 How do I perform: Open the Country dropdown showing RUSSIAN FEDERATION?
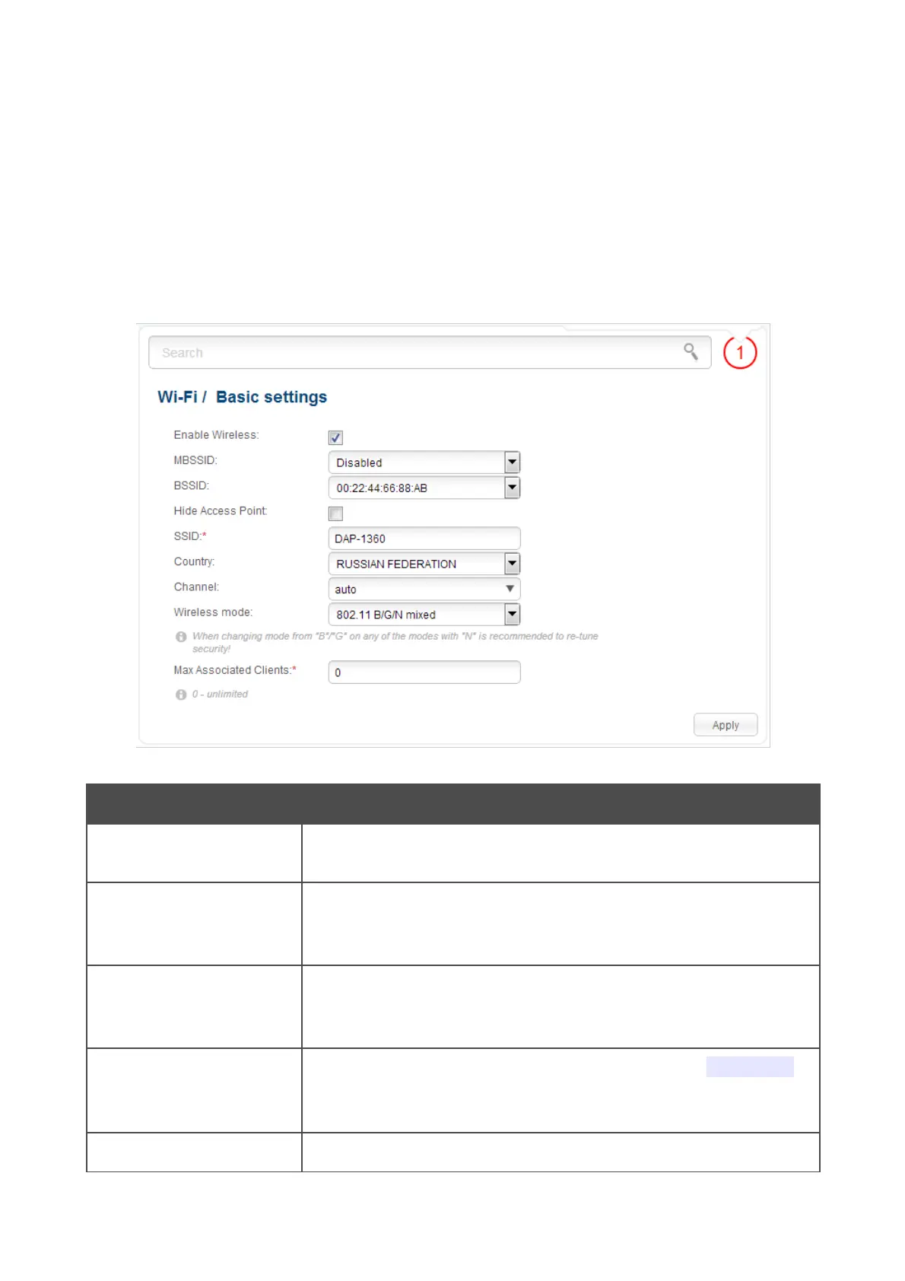point(424,564)
